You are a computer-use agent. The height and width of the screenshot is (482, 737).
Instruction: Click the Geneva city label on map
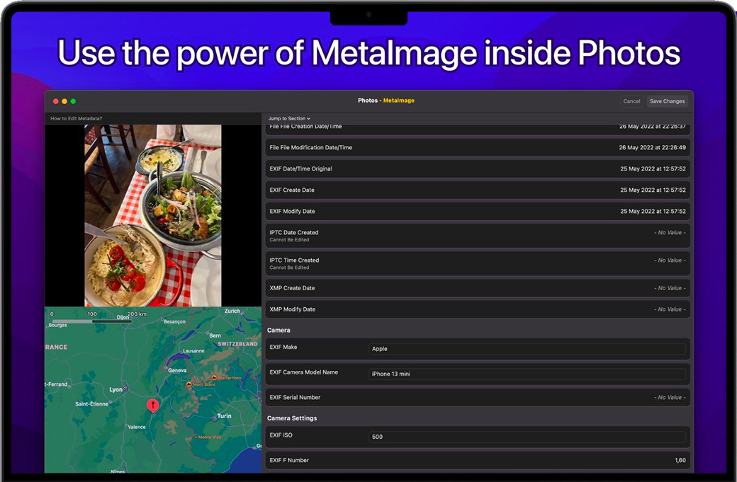pyautogui.click(x=177, y=370)
